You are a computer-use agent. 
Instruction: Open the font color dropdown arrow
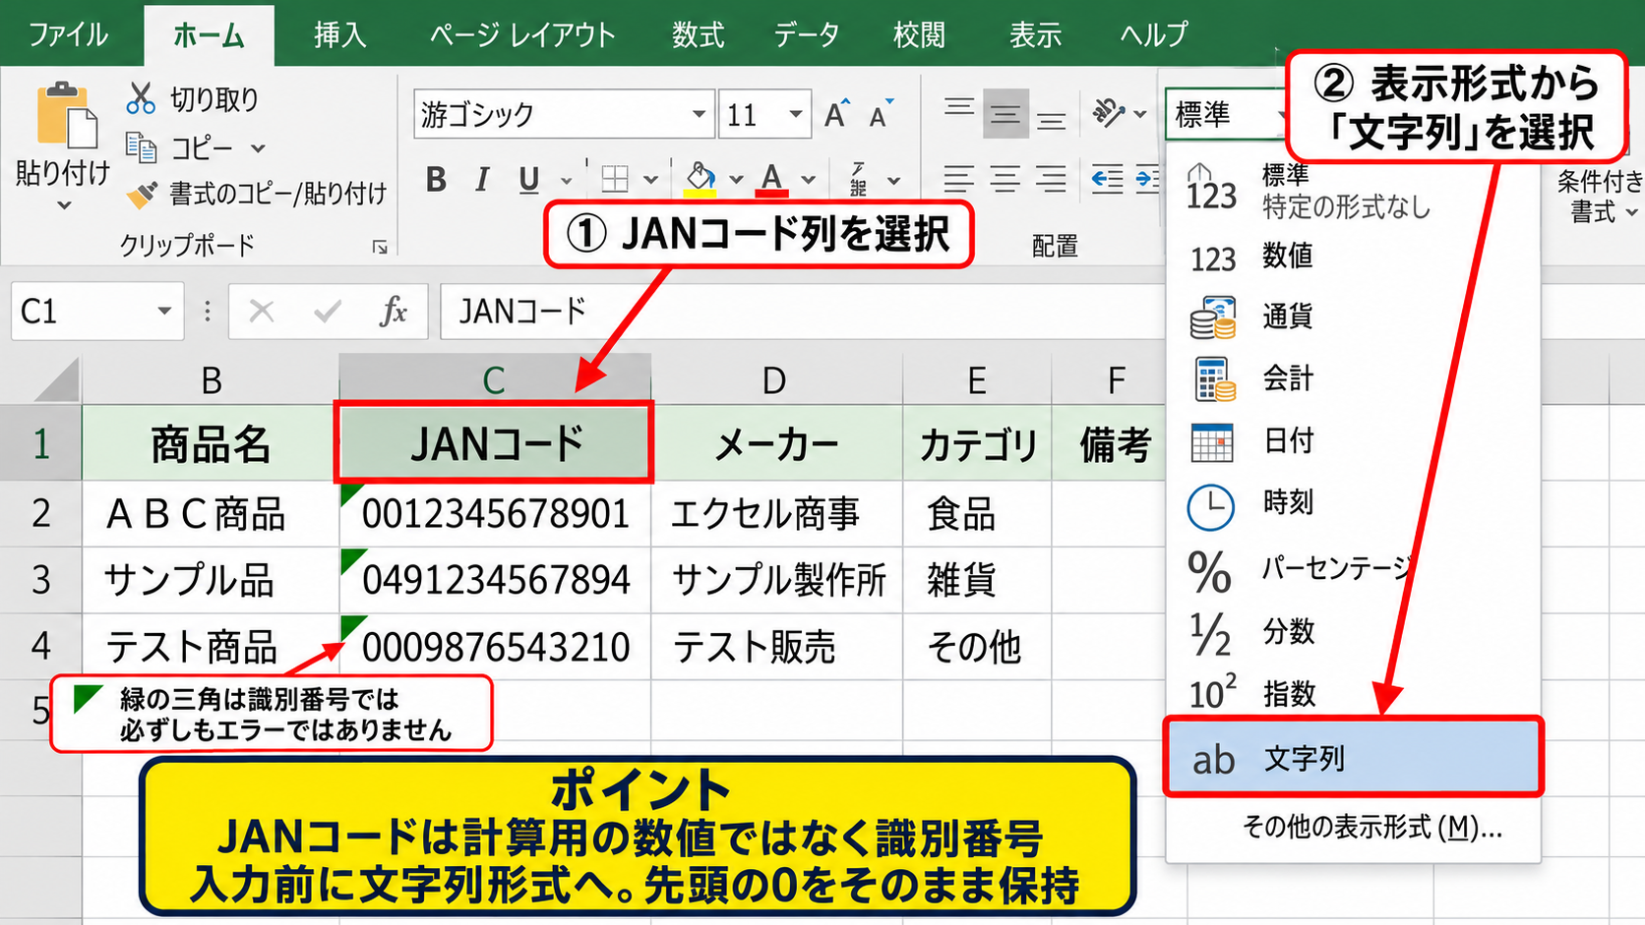808,180
